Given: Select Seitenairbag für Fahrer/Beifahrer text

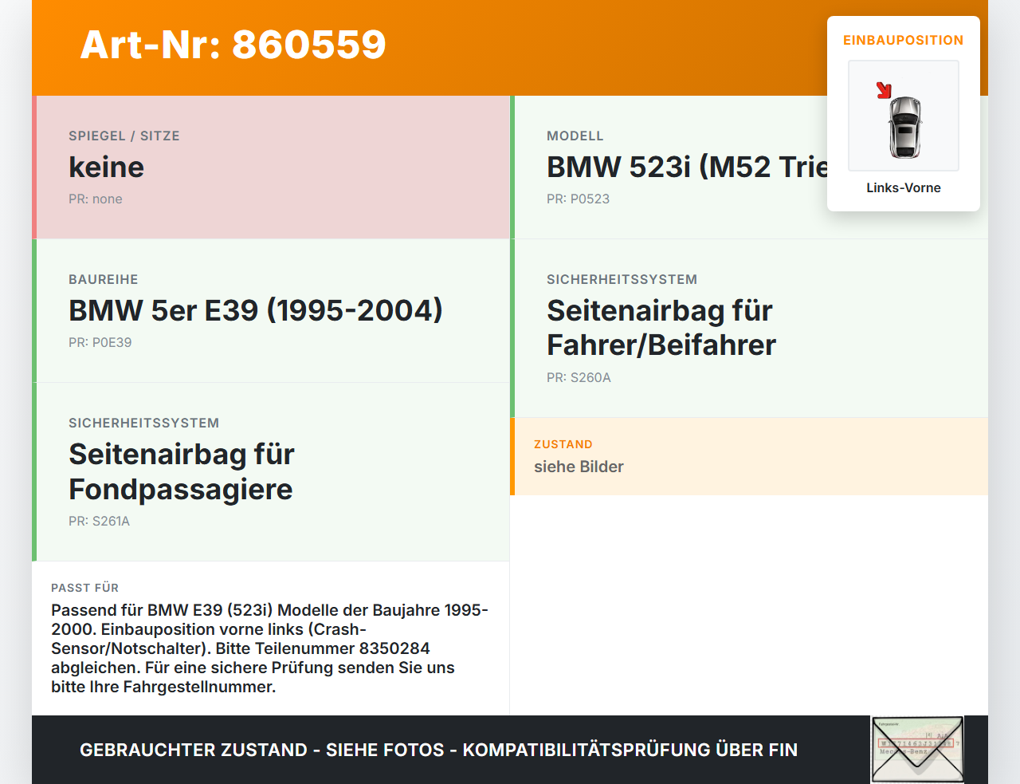Looking at the screenshot, I should point(661,328).
